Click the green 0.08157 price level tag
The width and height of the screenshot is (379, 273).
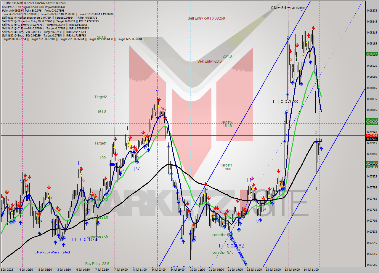click(x=372, y=54)
